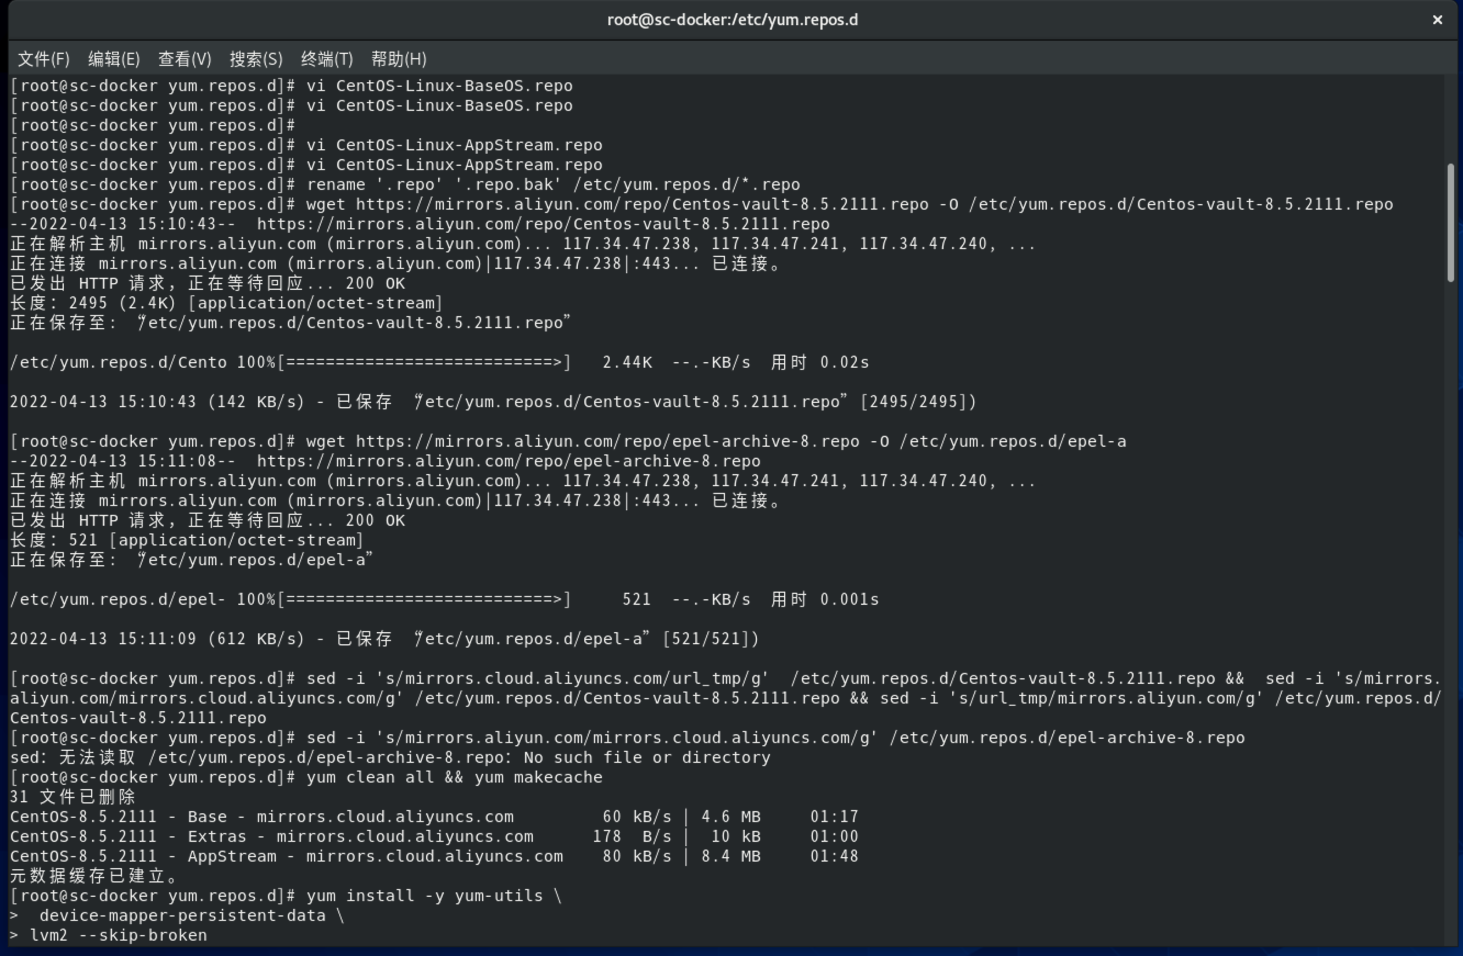The width and height of the screenshot is (1463, 956).
Task: Click the vertical scrollbar thumb
Action: point(1451,221)
